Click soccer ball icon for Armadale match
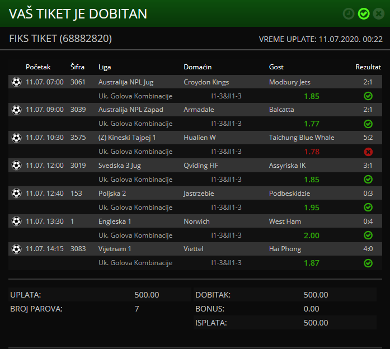390x349 pixels. [16, 110]
